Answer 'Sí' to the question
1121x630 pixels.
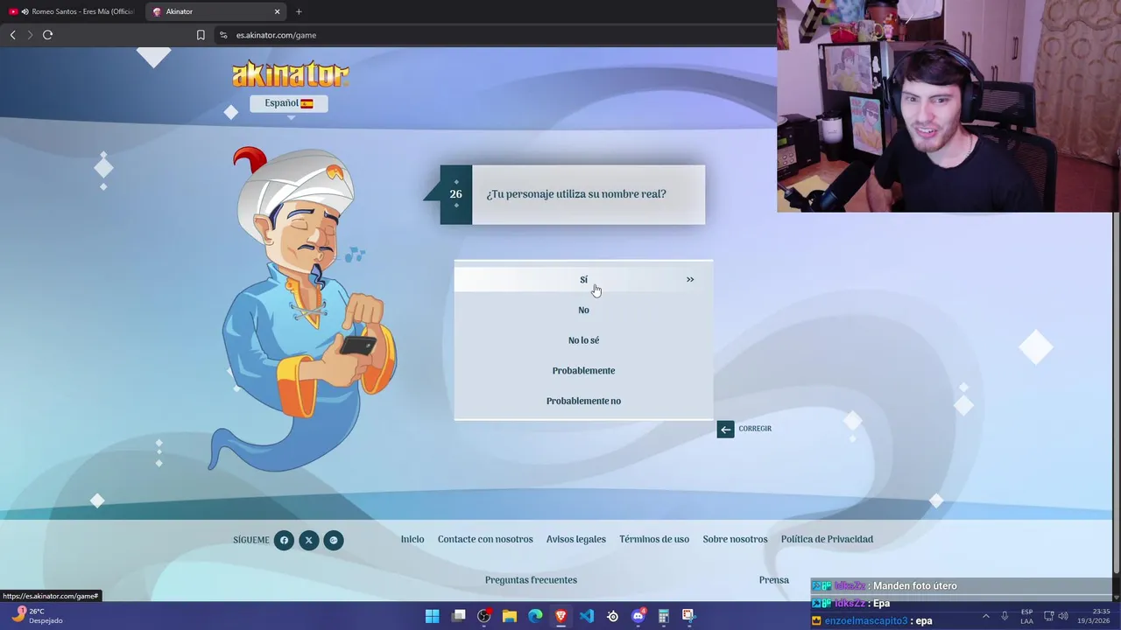coord(583,280)
